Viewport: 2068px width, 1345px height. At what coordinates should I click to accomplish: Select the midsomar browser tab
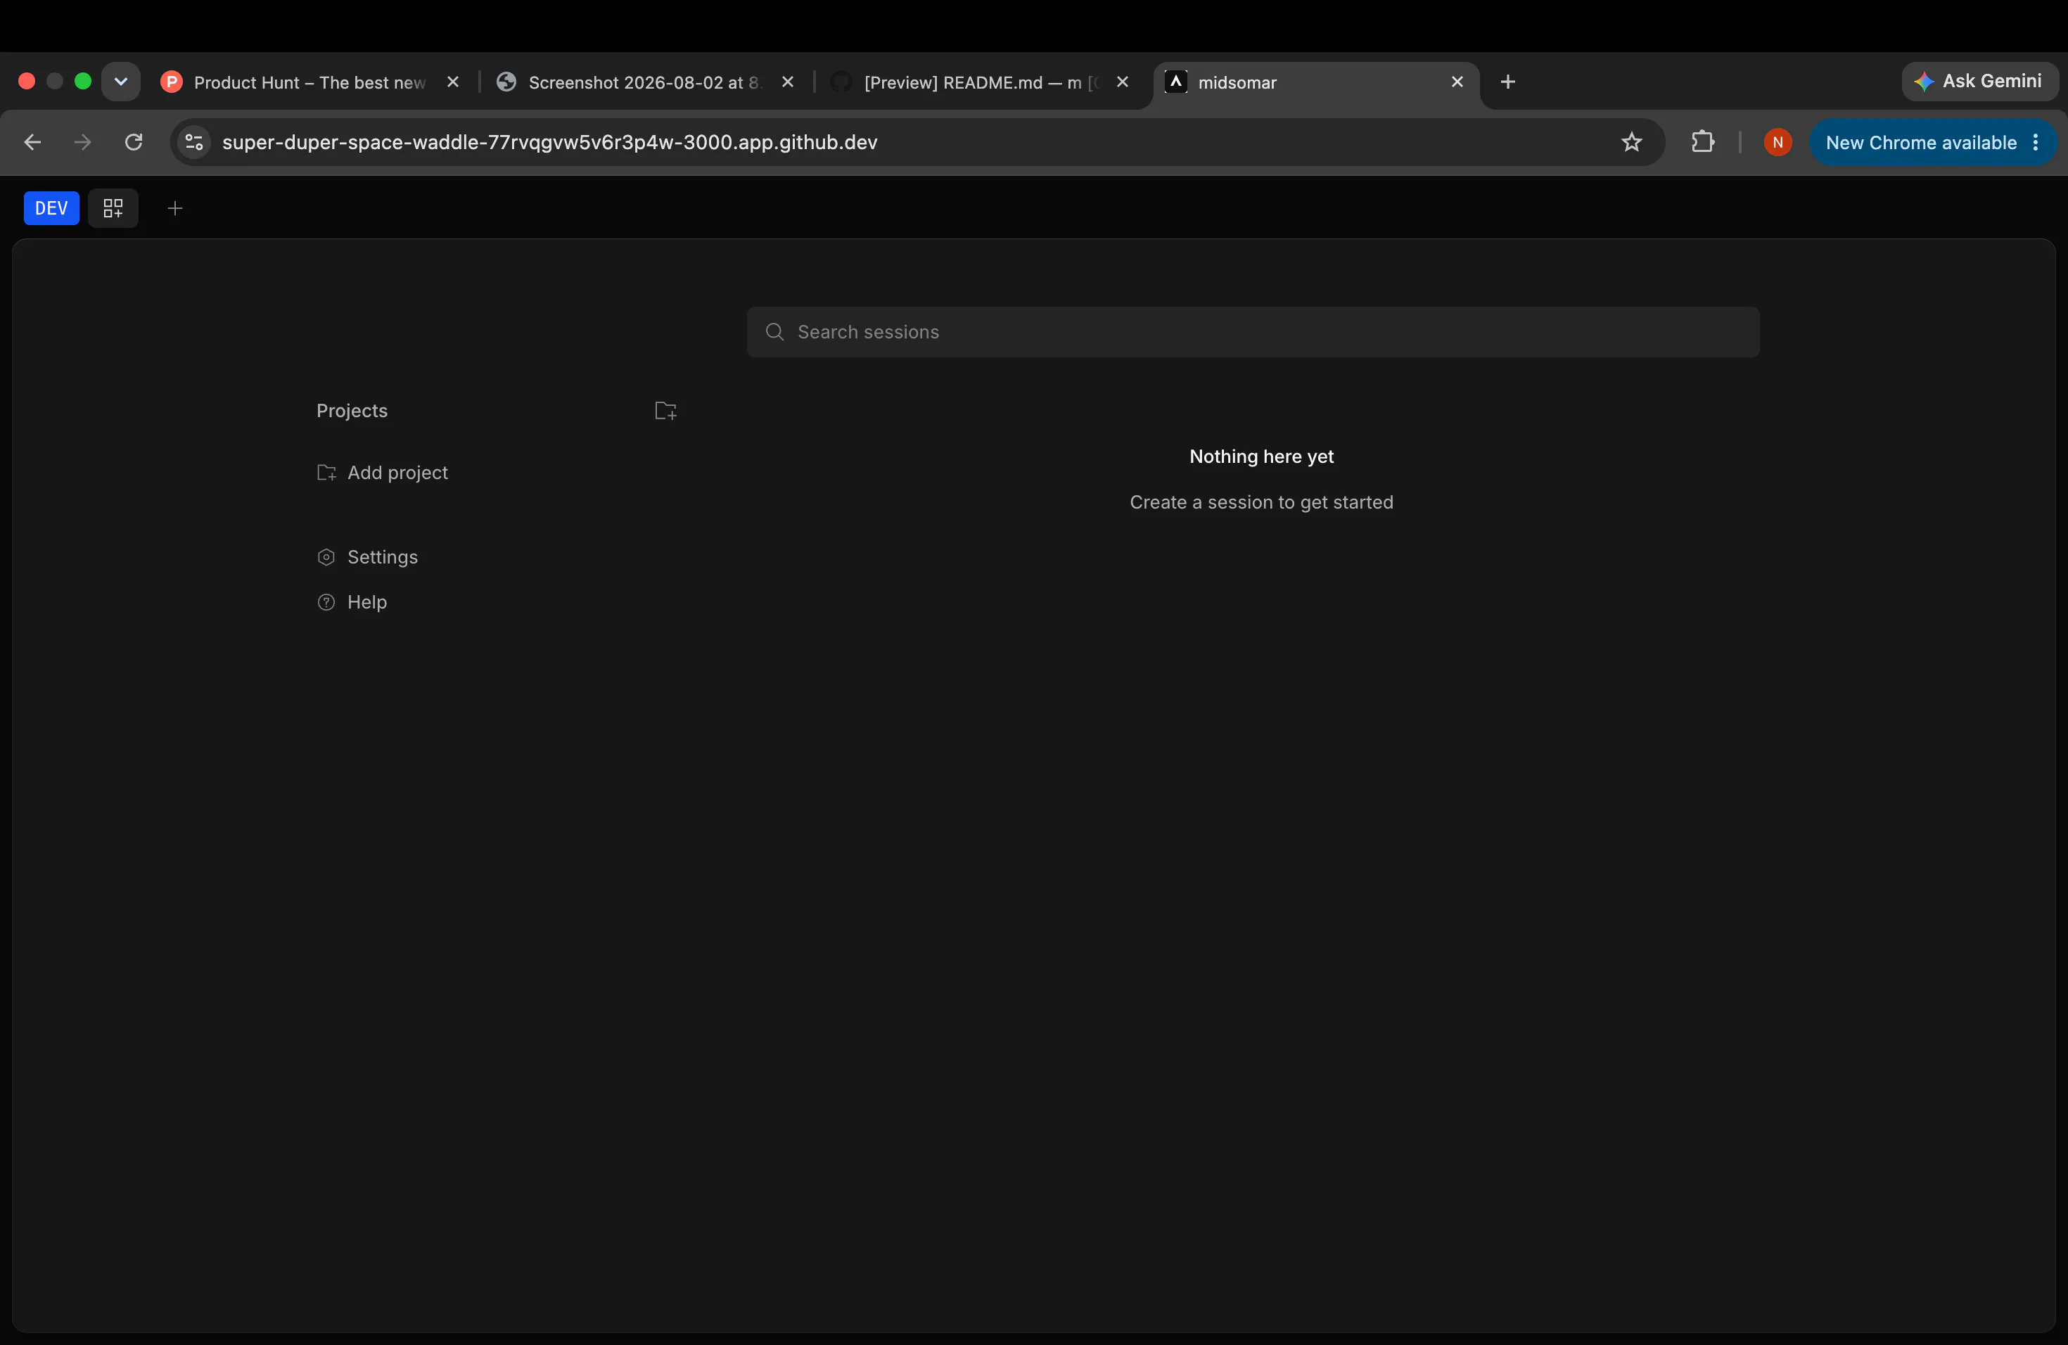tap(1315, 82)
